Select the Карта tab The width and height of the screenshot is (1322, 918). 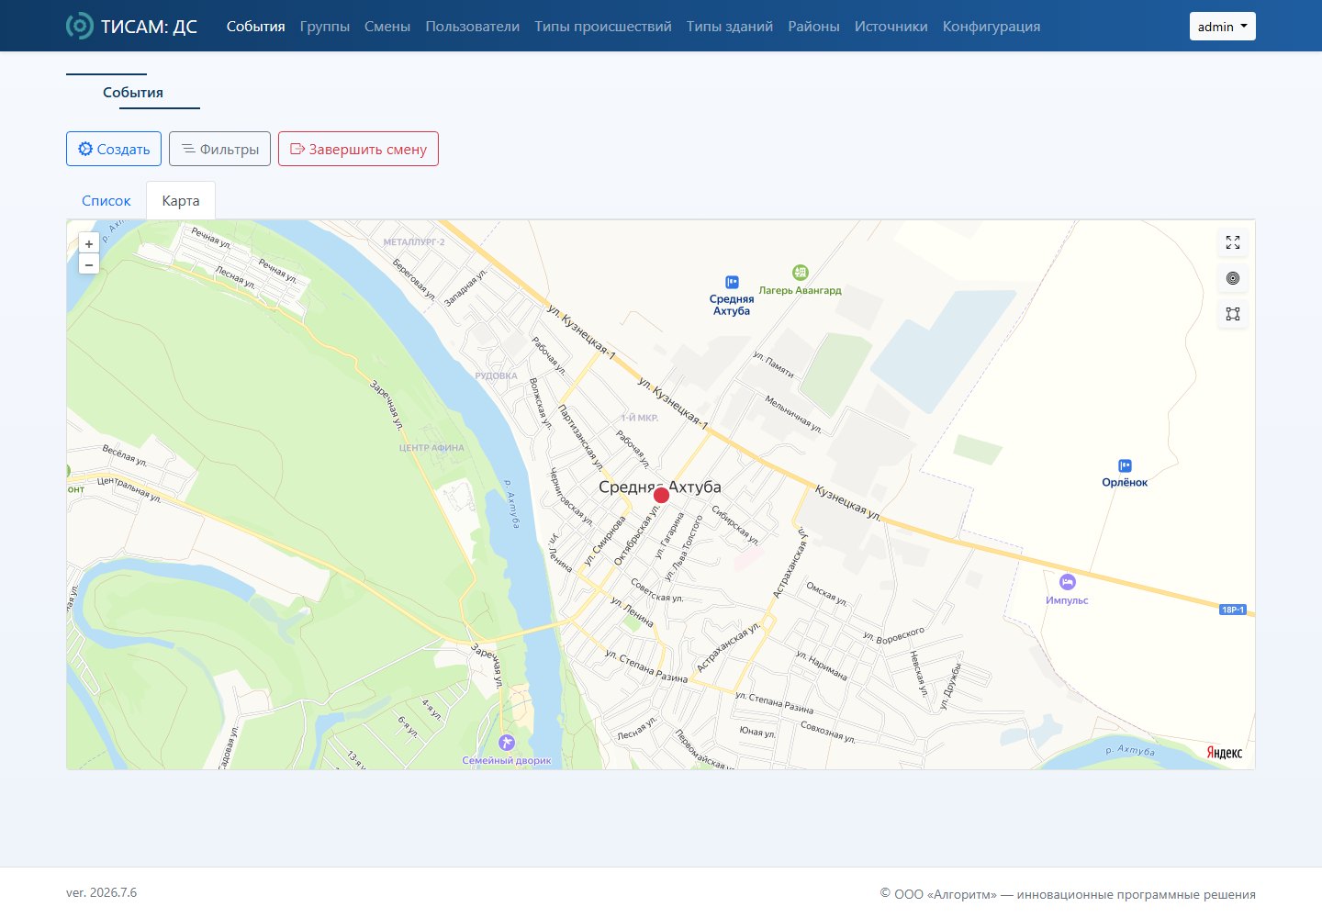point(181,201)
